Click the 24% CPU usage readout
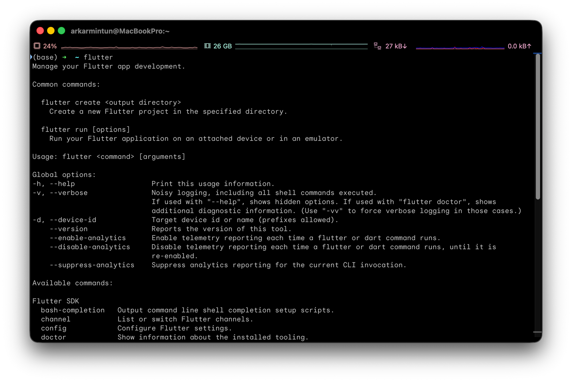This screenshot has width=572, height=382. coord(50,46)
